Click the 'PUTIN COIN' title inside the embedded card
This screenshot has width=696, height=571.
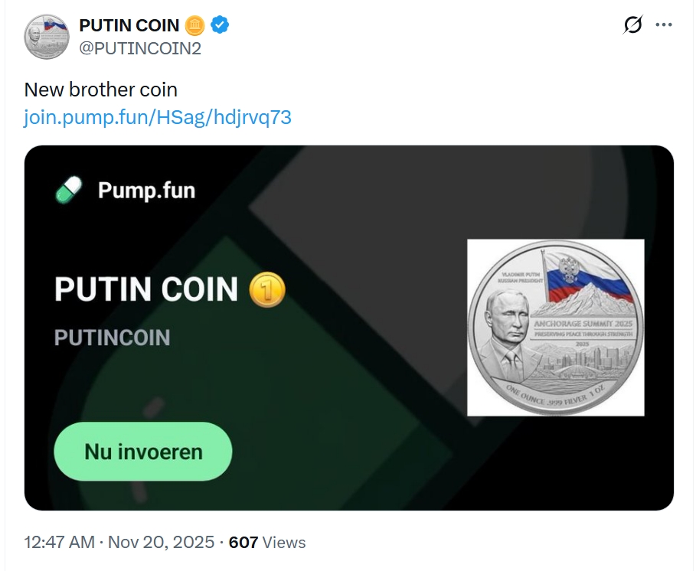(145, 290)
